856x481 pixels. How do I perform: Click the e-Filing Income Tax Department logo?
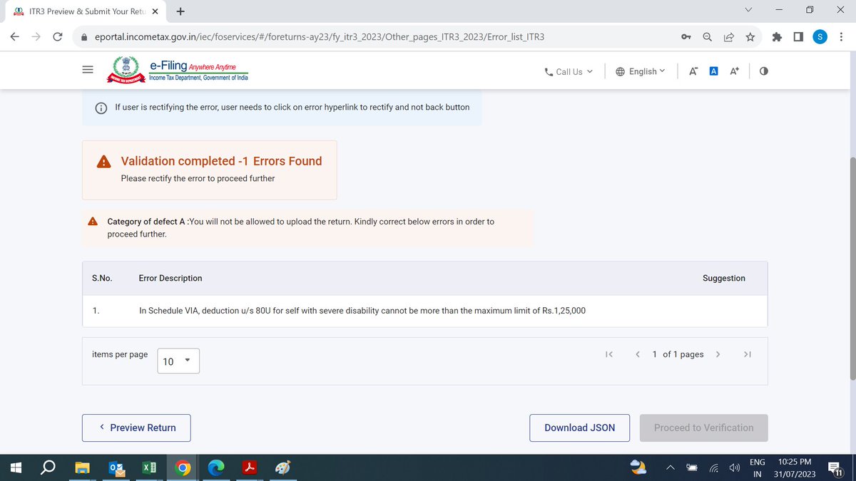point(178,71)
